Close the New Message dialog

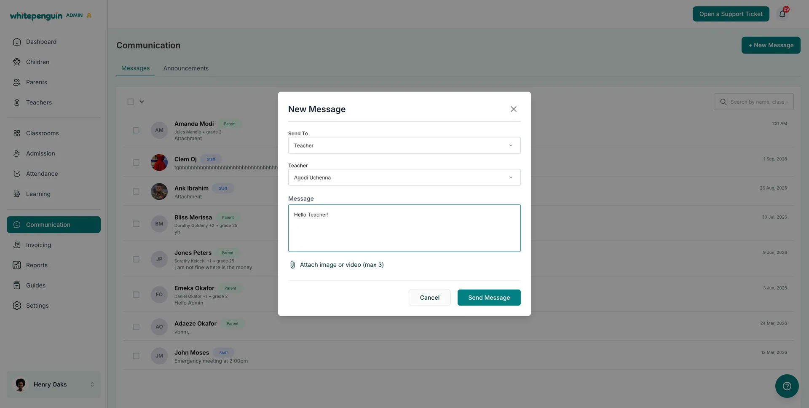point(513,109)
